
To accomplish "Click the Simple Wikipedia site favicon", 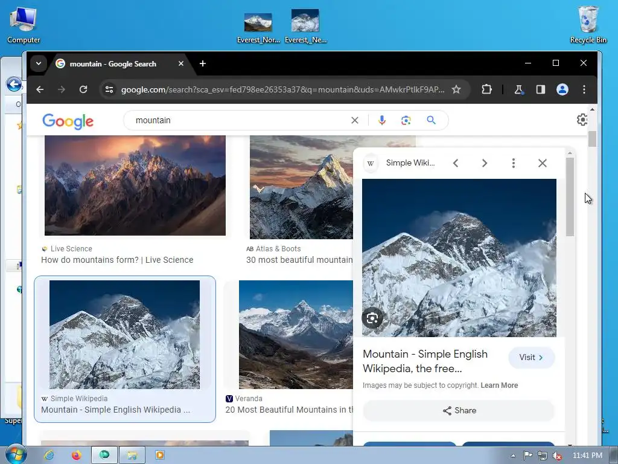I will pyautogui.click(x=371, y=163).
